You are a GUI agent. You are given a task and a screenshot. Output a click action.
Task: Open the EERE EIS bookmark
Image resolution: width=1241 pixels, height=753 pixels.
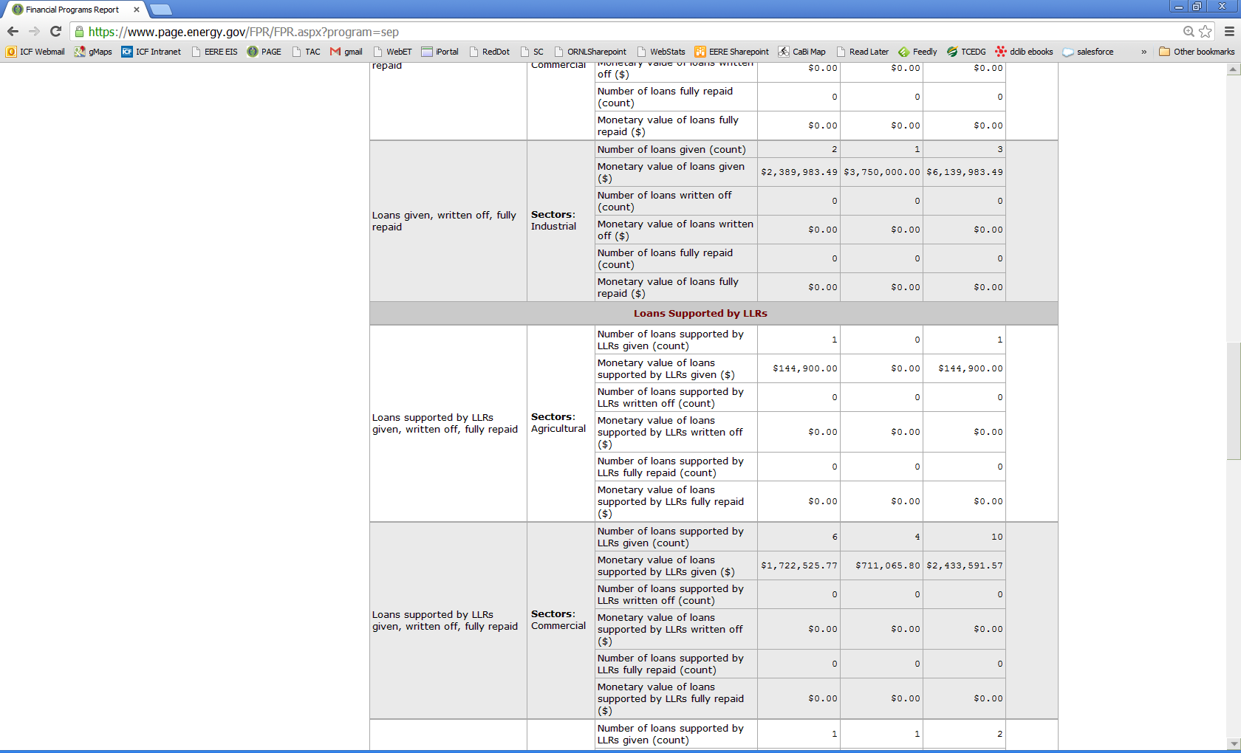point(214,52)
